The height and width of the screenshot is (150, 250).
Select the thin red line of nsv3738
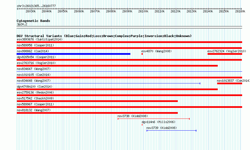(154, 119)
